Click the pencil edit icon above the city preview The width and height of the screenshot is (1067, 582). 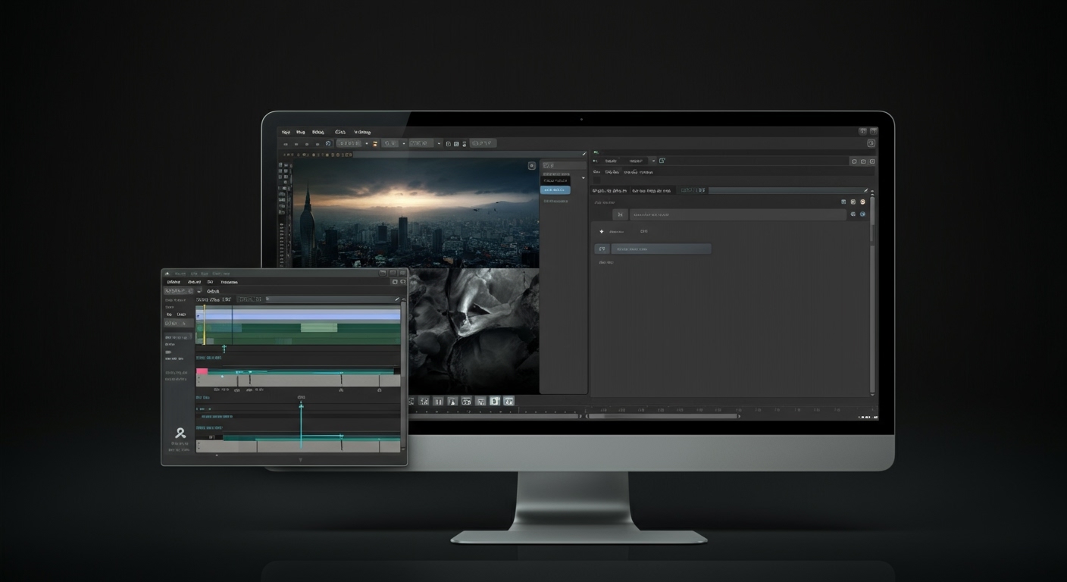pos(584,154)
